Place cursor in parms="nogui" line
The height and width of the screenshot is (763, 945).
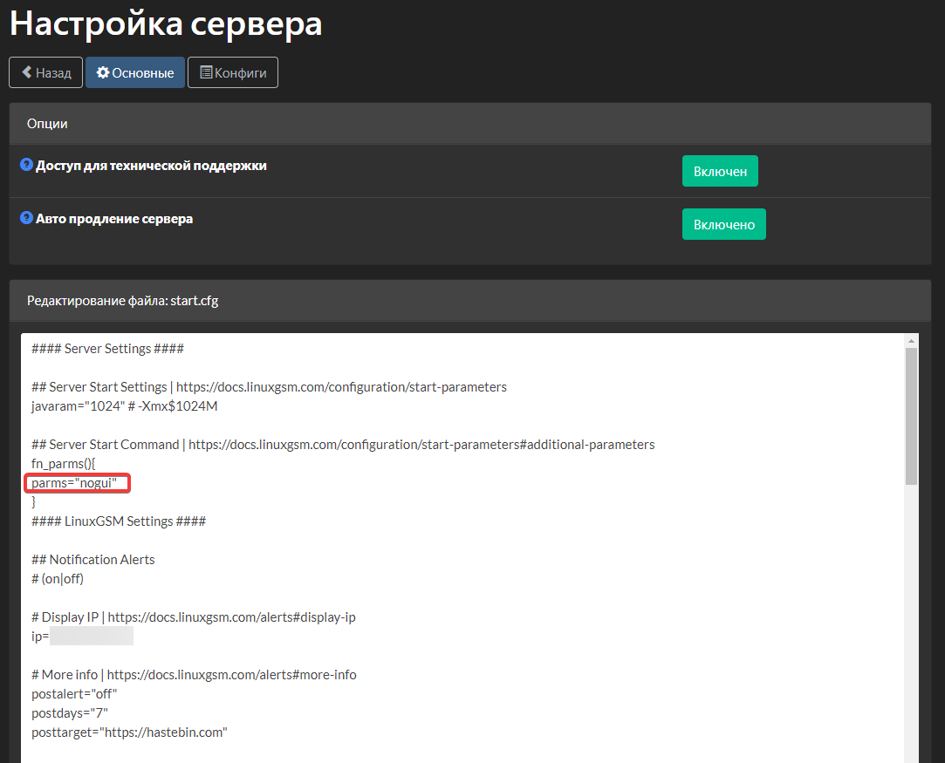[x=74, y=483]
